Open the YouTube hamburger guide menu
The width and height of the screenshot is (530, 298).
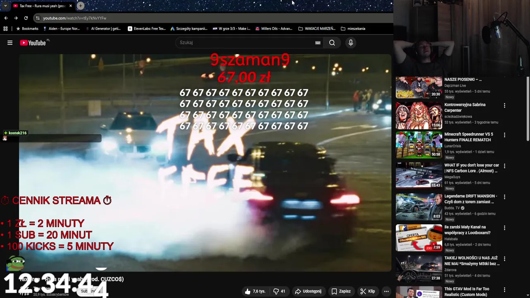point(10,43)
